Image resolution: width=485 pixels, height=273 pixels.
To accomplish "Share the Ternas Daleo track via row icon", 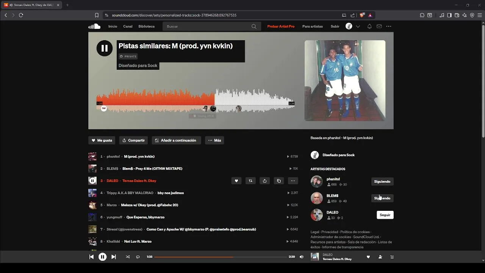I will 264,181.
